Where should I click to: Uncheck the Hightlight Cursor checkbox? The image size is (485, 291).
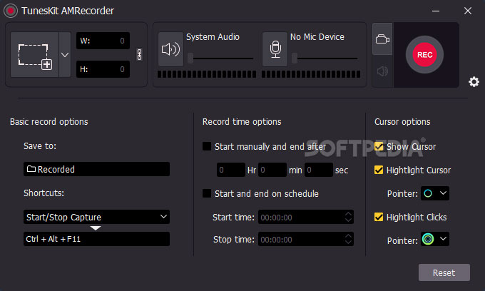[x=379, y=170]
